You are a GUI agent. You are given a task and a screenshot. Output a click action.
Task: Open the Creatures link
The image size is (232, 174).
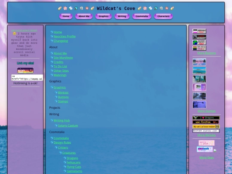[69, 153]
